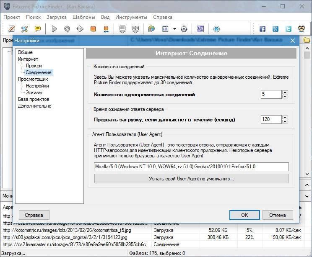
Task: Open help with blue question mark icon
Action: coord(216,29)
